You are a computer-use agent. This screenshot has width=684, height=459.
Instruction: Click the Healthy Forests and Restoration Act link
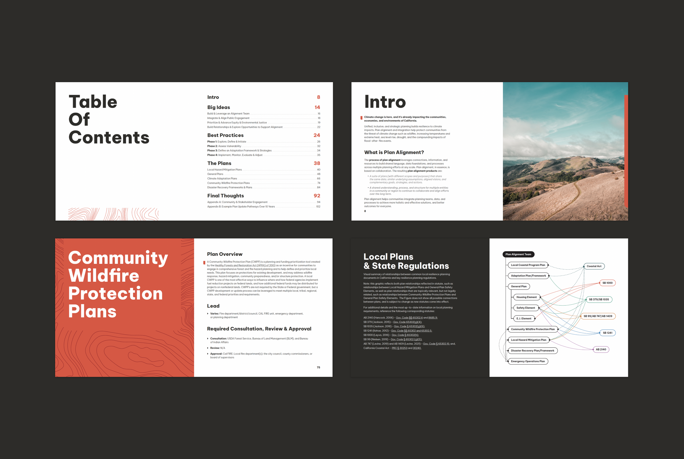[245, 265]
